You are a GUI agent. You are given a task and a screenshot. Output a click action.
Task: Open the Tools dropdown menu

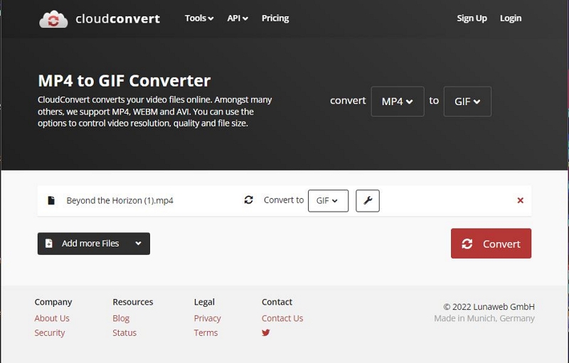tap(199, 18)
